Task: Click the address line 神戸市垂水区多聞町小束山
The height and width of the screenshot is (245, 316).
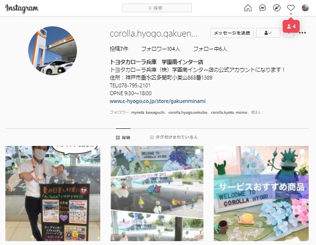Action: (161, 78)
